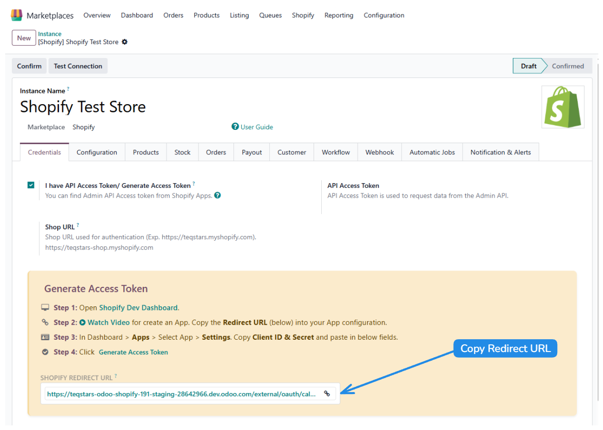
Task: Switch to the Webhook tab
Action: pyautogui.click(x=379, y=152)
